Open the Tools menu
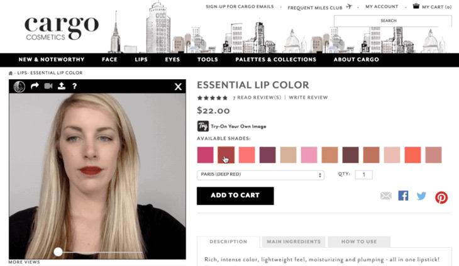459x266 pixels. pyautogui.click(x=207, y=59)
